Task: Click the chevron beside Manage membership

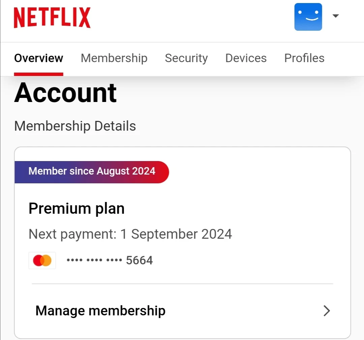Action: (x=327, y=311)
